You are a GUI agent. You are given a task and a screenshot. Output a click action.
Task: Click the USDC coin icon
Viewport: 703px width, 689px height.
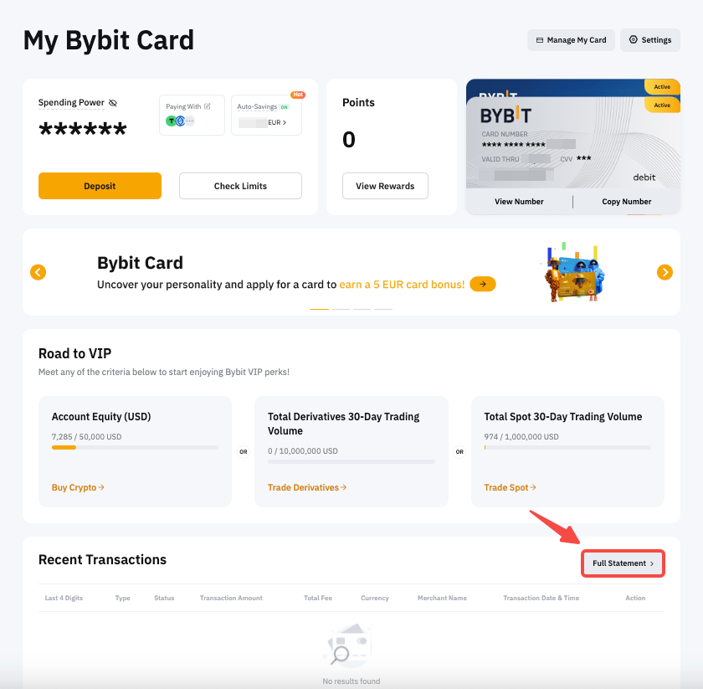(x=180, y=121)
